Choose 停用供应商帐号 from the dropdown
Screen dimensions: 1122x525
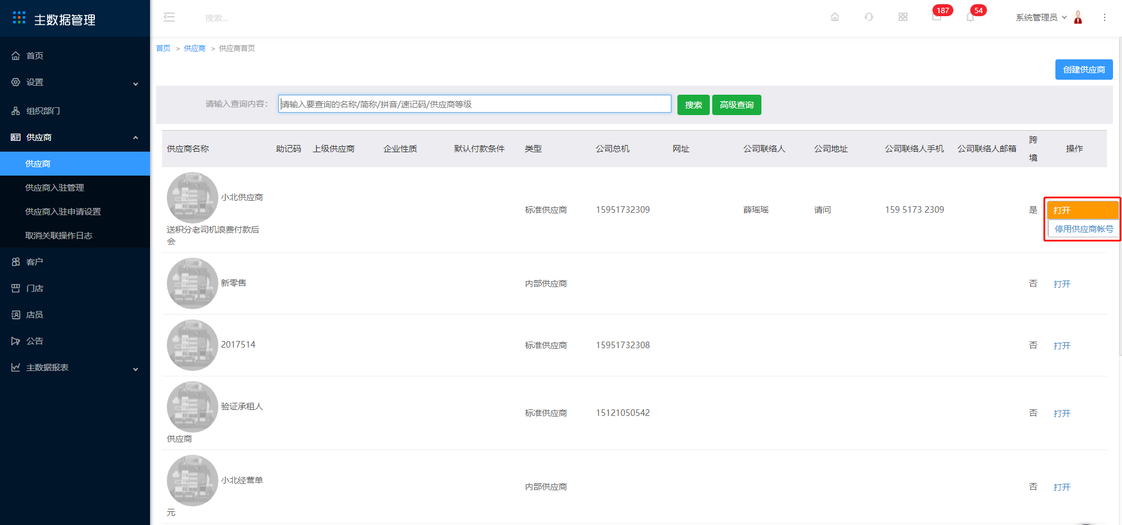pyautogui.click(x=1084, y=229)
